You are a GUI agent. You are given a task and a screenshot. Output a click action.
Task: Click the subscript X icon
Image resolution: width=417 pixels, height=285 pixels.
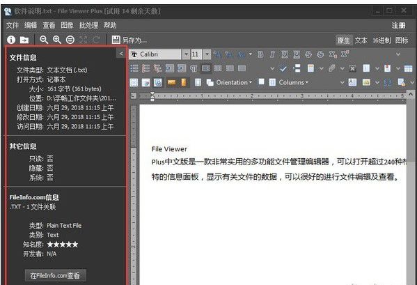pyautogui.click(x=333, y=54)
